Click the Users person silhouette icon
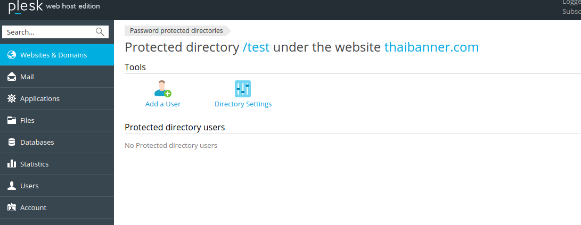 tap(11, 186)
